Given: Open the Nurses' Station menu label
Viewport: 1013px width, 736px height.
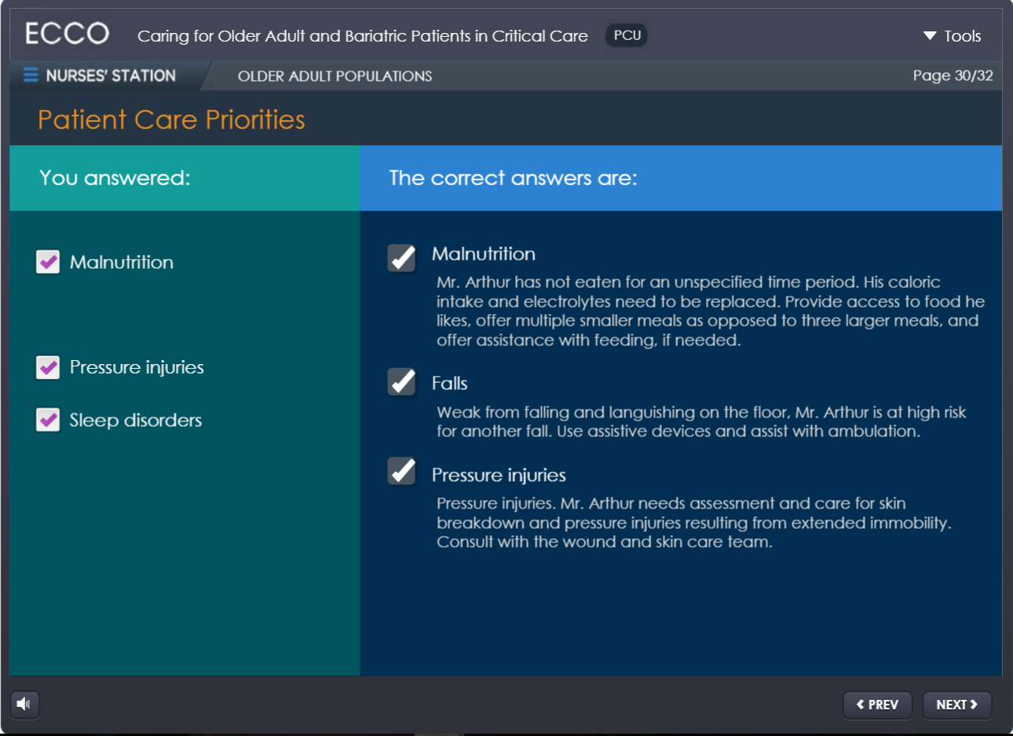Looking at the screenshot, I should coord(111,75).
